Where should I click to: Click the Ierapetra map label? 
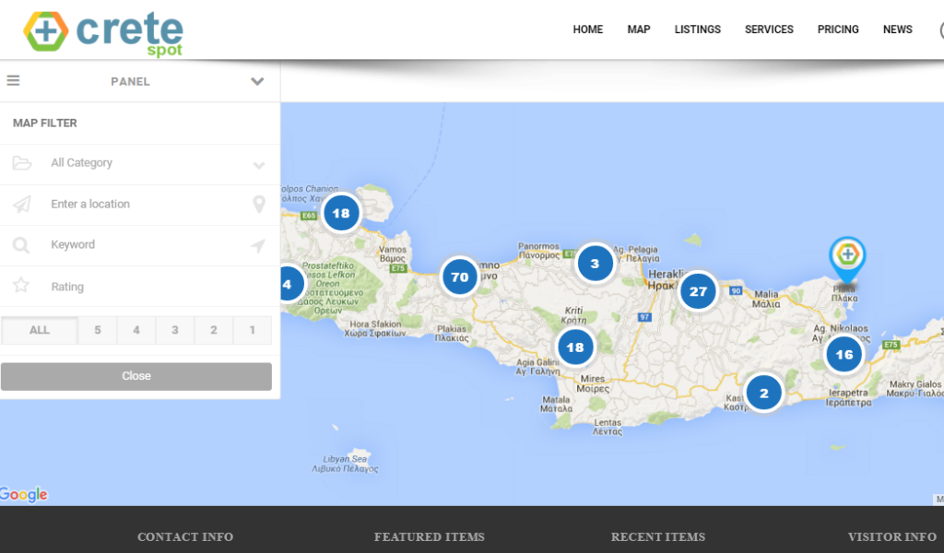(848, 398)
